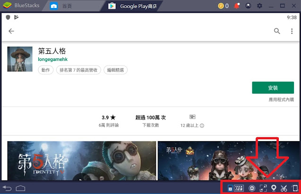The height and width of the screenshot is (194, 301).
Task: Open the account profile icon
Action: tap(248, 6)
